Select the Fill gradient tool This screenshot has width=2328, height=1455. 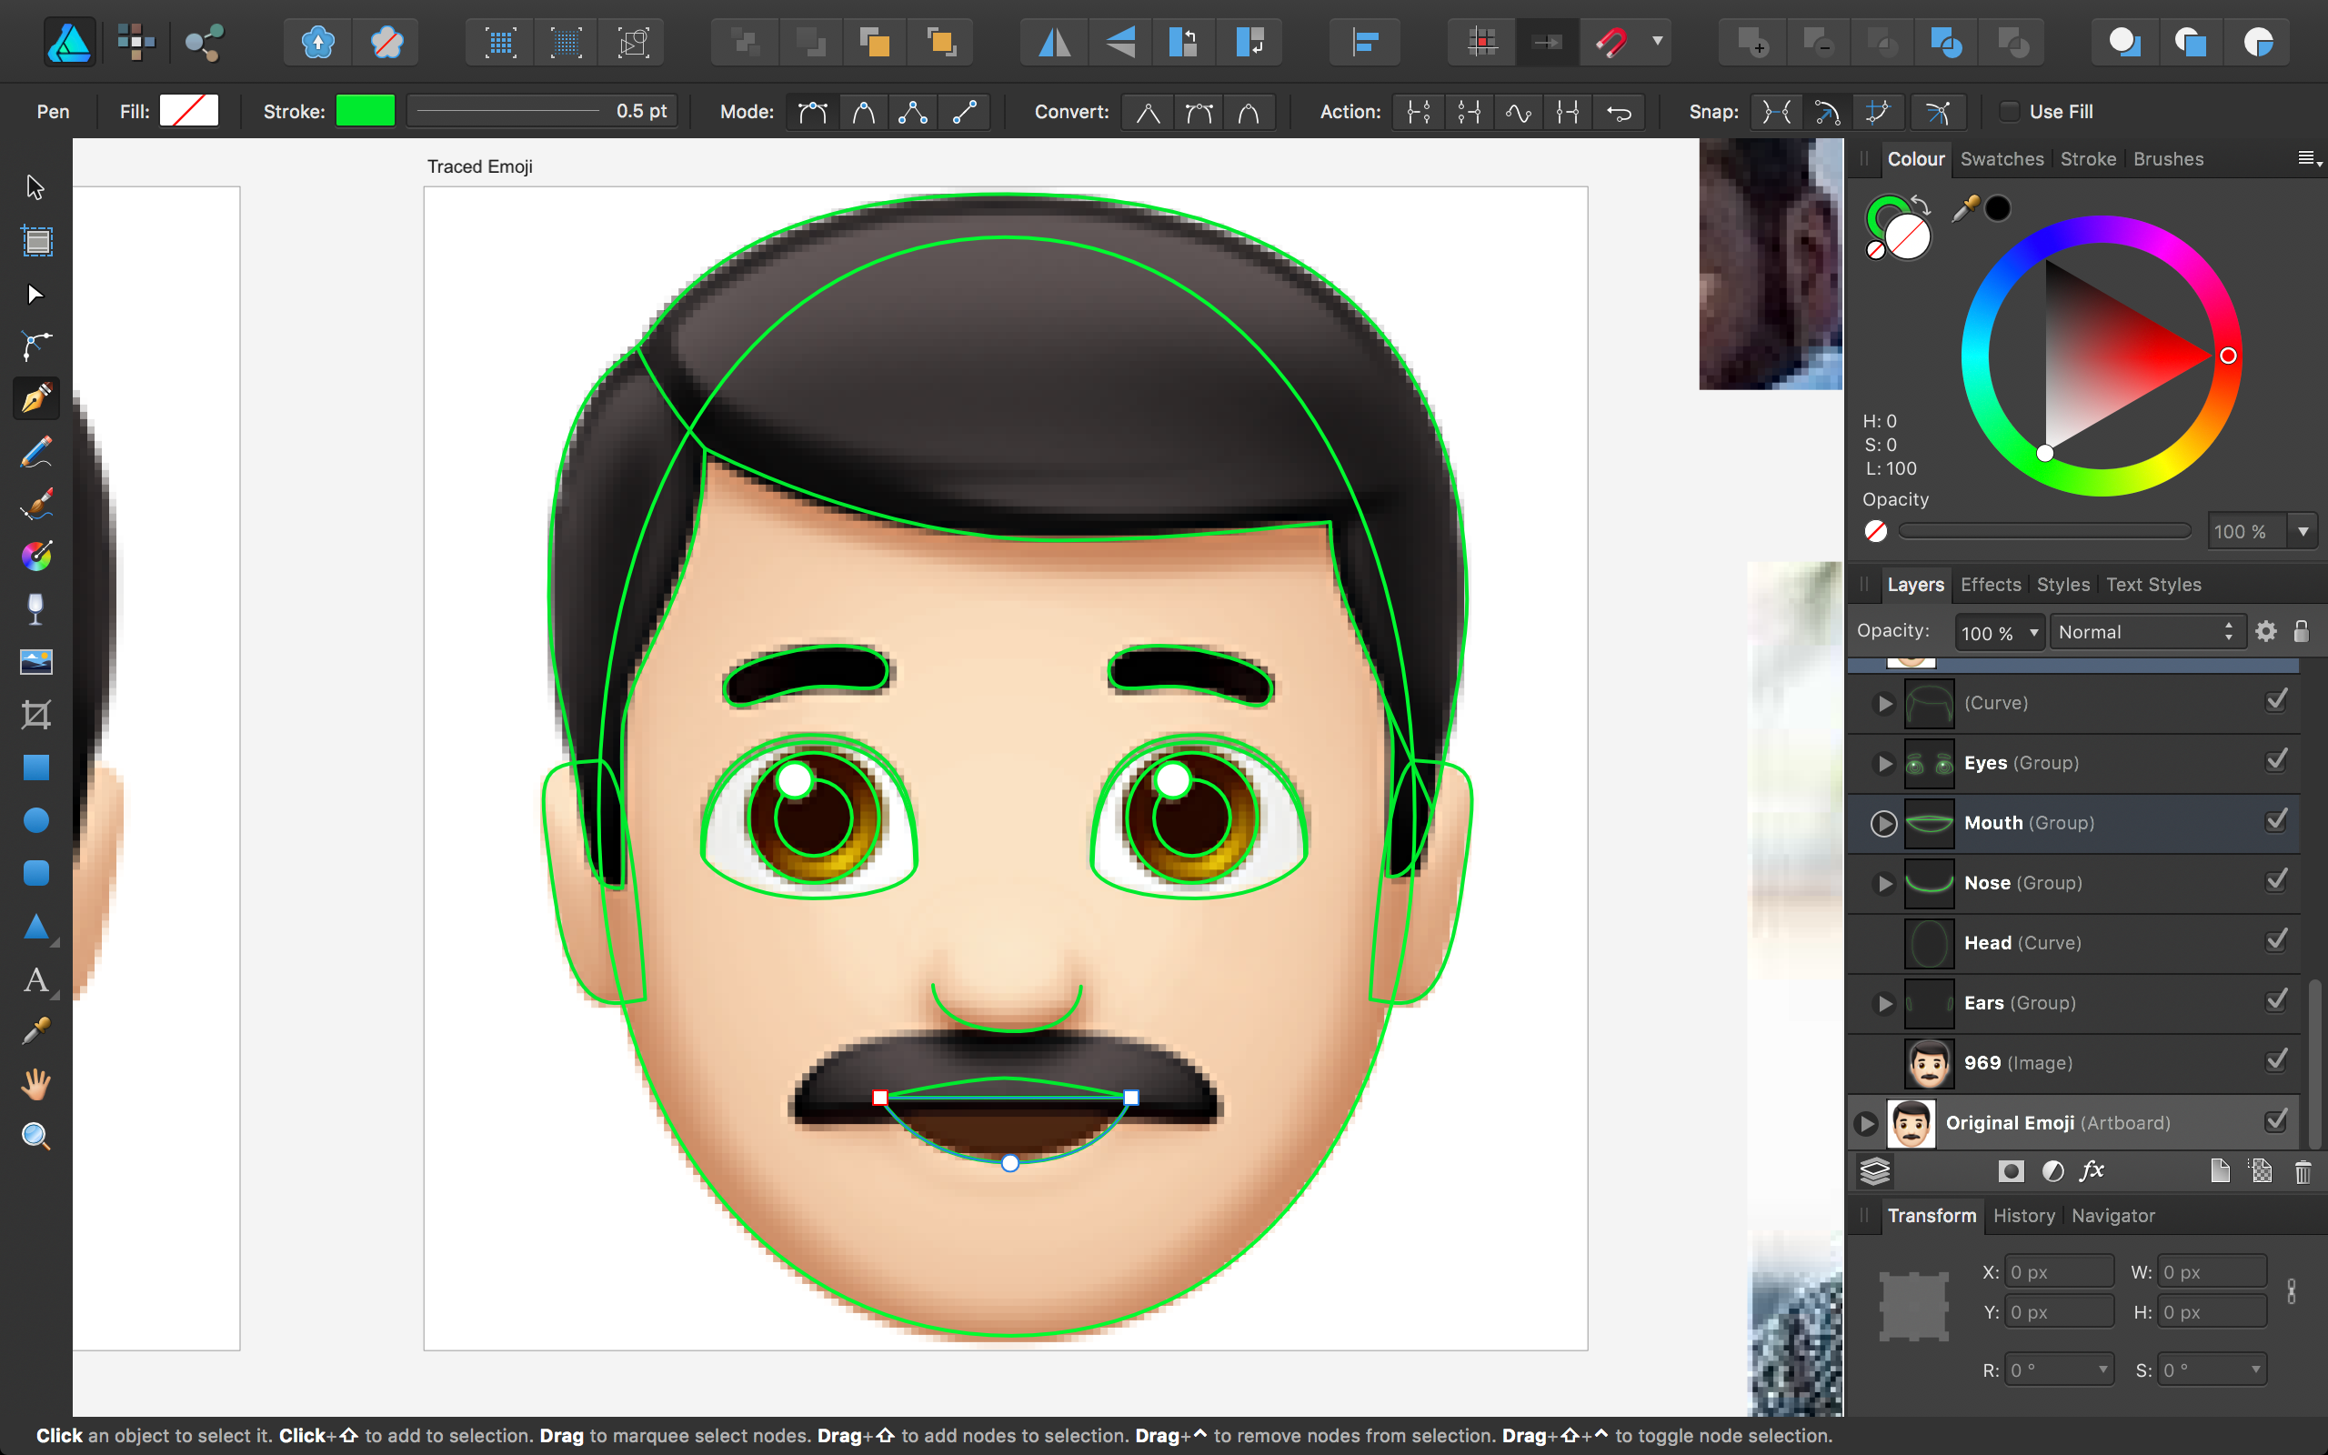pyautogui.click(x=36, y=557)
